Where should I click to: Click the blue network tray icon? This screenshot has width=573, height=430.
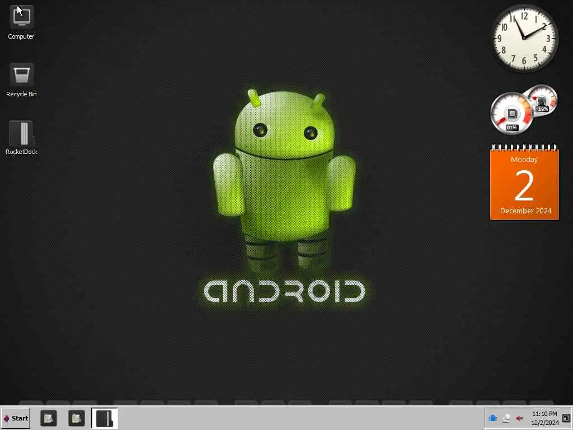[492, 418]
